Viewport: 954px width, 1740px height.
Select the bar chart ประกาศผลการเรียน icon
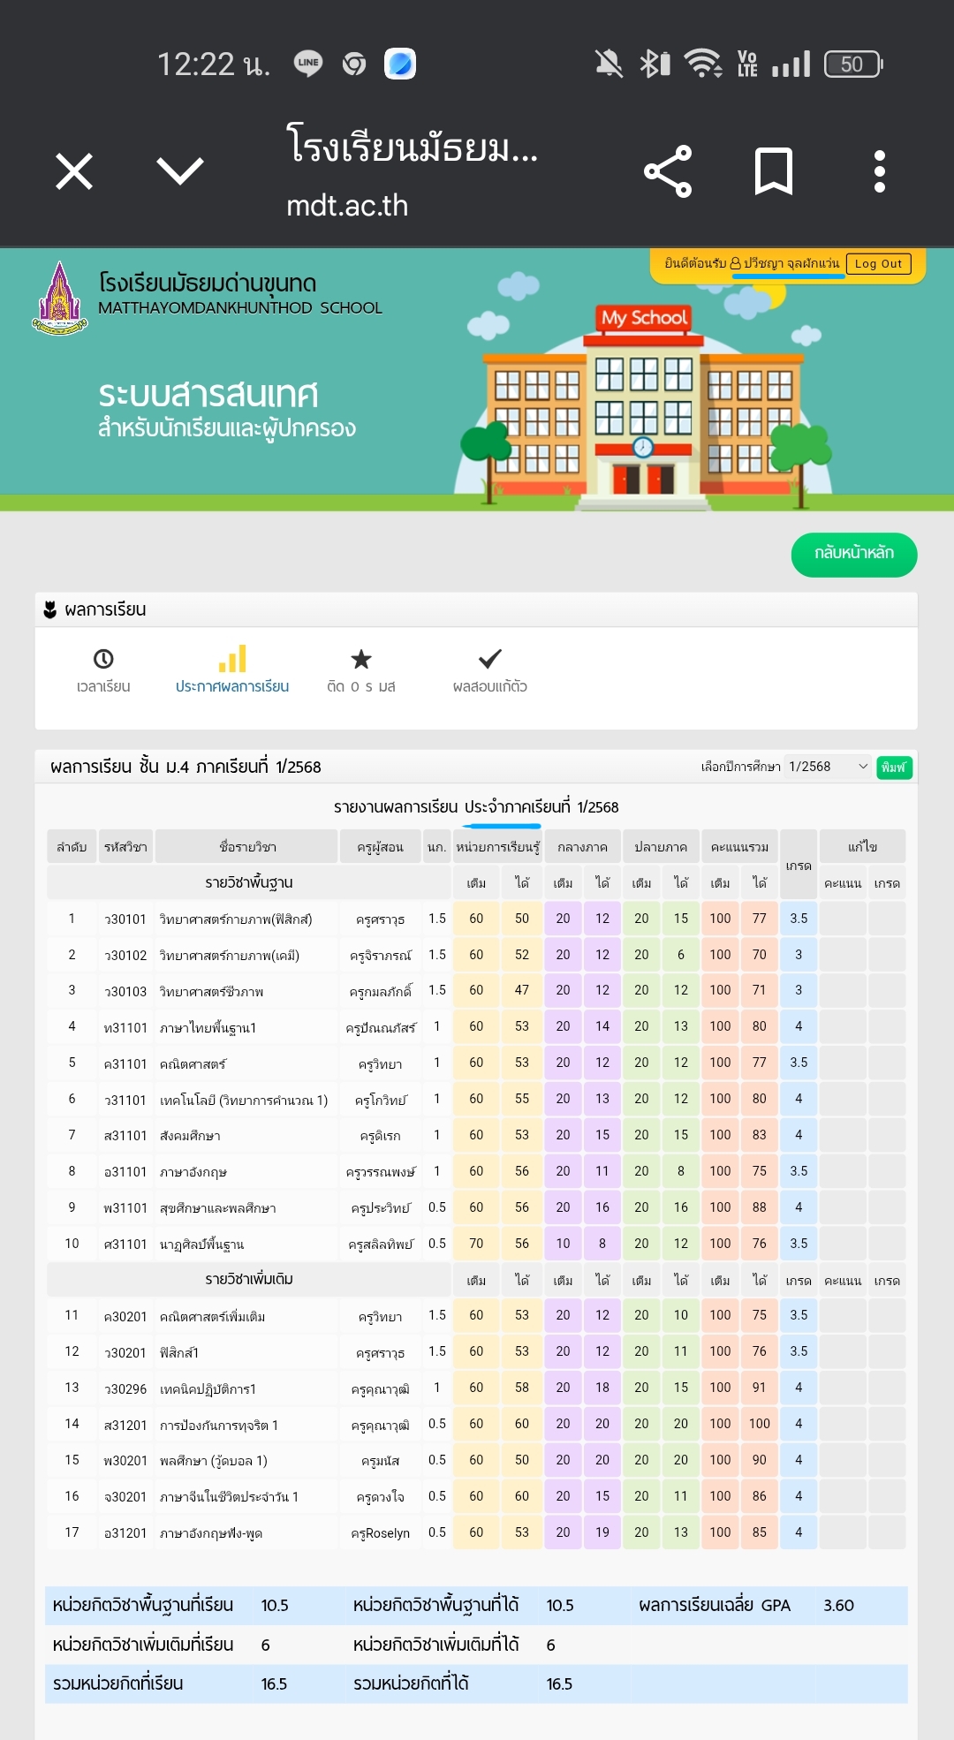click(x=231, y=659)
